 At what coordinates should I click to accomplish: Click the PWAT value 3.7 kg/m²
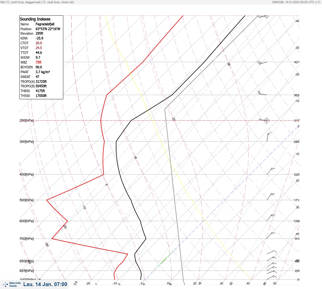43,72
